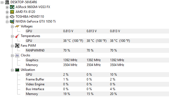Select the FANPWMIN0 row
This screenshot has width=169, height=99.
click(97, 50)
